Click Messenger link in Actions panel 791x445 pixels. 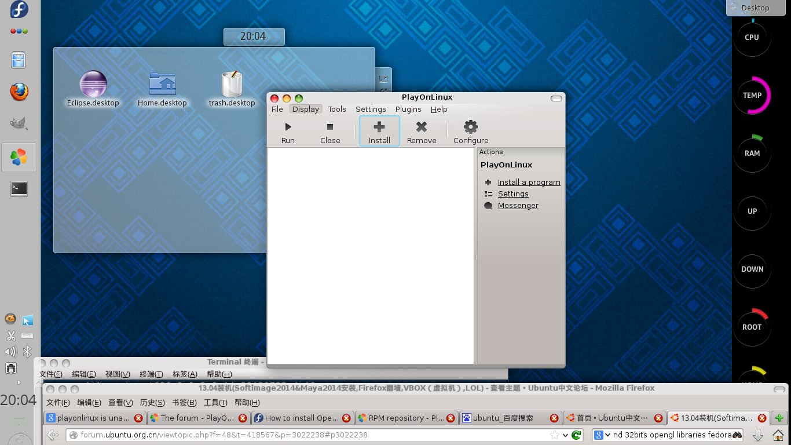[x=518, y=205]
